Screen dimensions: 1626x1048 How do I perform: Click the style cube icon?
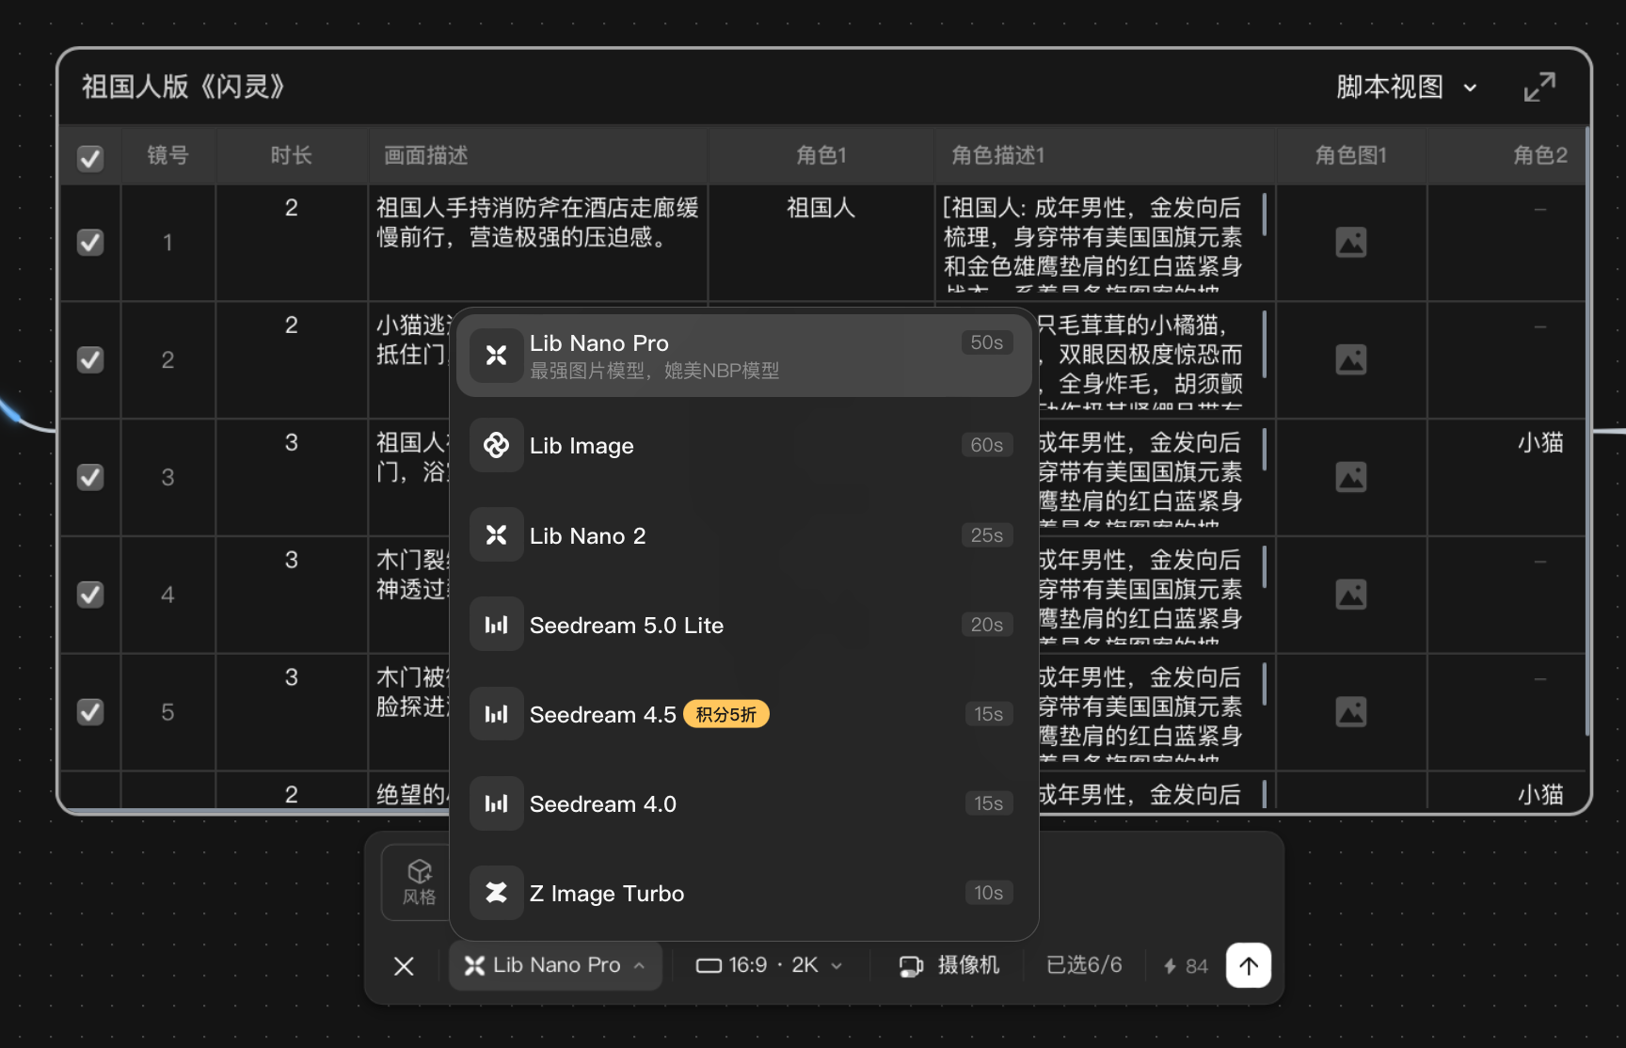[420, 870]
